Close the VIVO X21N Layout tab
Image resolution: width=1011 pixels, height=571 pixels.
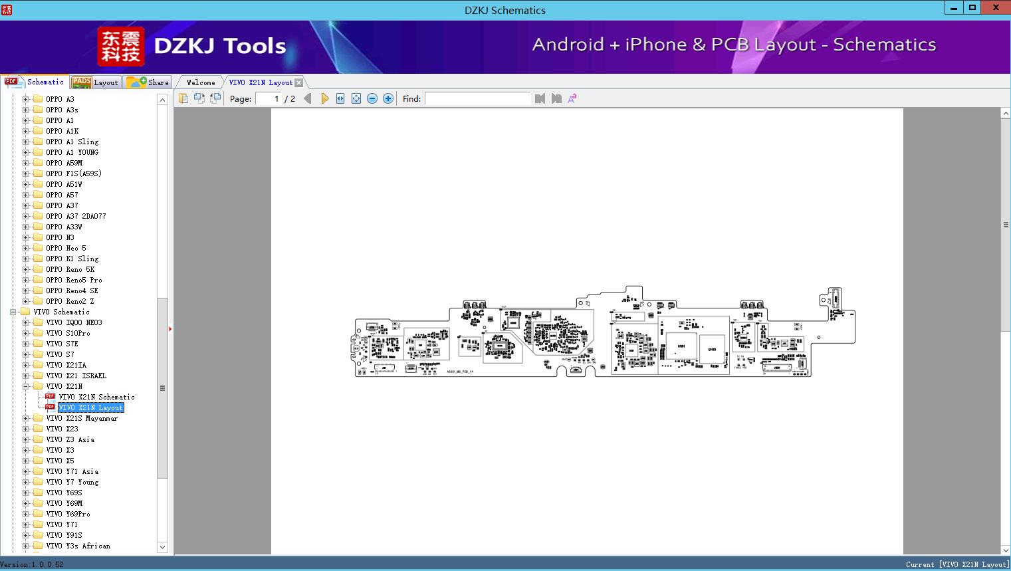pos(299,82)
